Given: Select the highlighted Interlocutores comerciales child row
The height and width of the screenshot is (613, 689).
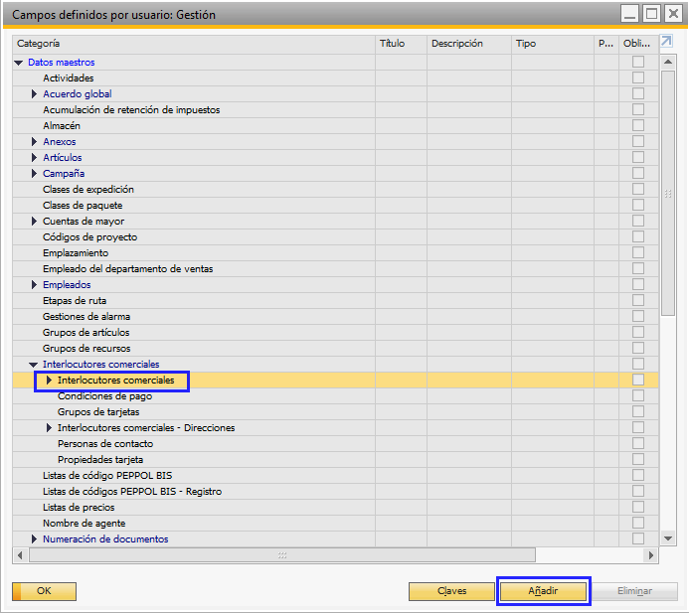Looking at the screenshot, I should (x=335, y=381).
